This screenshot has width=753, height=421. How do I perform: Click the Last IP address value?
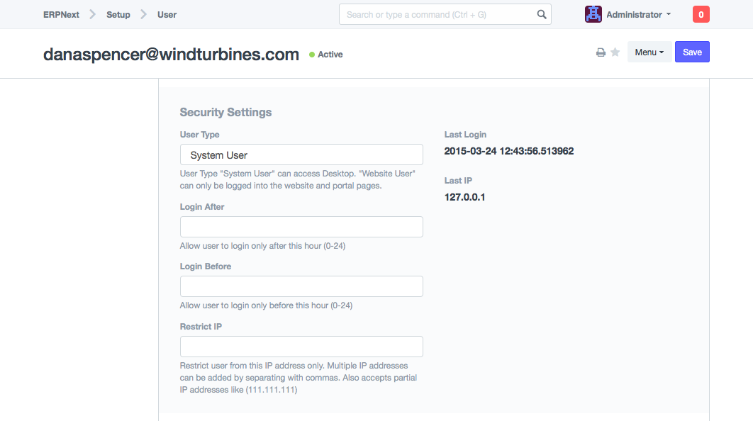(464, 197)
